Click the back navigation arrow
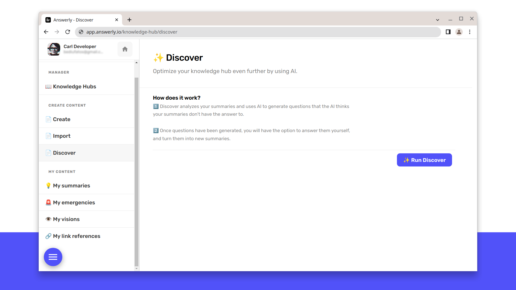 [46, 32]
